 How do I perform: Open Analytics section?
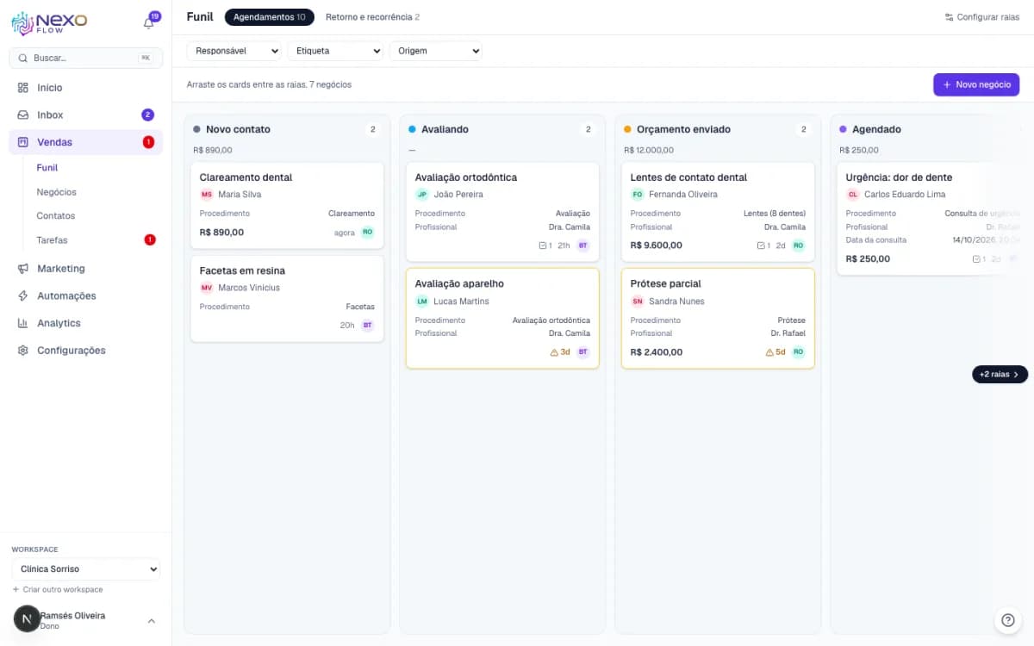click(85, 323)
